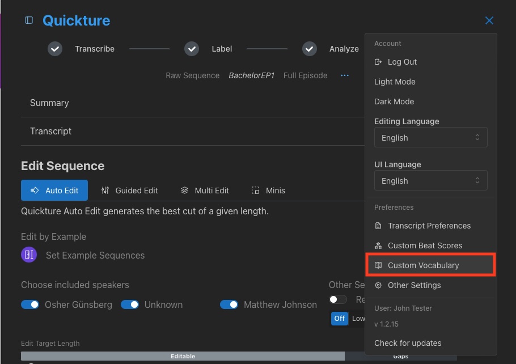This screenshot has width=516, height=364.
Task: Expand the Transcript section
Action: click(193, 132)
